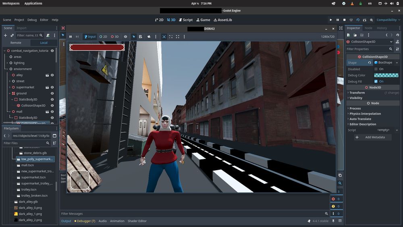Toggle visibility of the supermarket node
Viewport: 403px width, 227px height.
pos(52,87)
